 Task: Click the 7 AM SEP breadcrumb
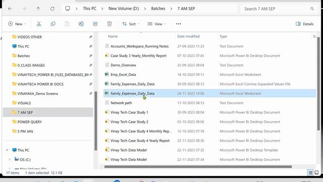(186, 9)
